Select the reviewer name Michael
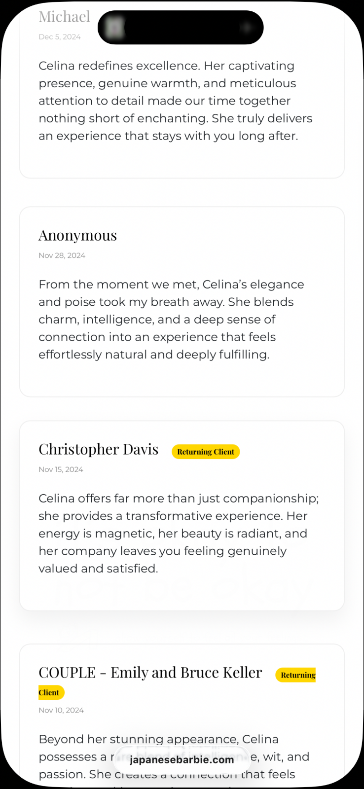This screenshot has height=789, width=364. [65, 17]
